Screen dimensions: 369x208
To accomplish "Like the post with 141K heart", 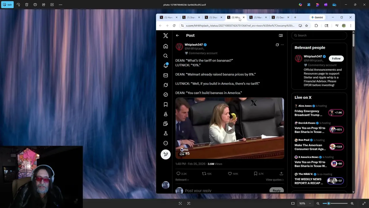I will 233,174.
